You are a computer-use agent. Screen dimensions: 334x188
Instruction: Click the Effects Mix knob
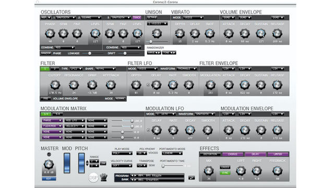coord(209,171)
